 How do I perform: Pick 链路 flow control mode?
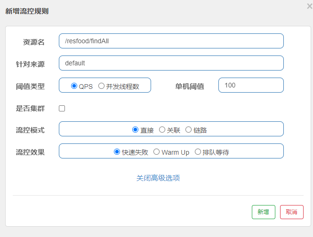click(x=189, y=130)
